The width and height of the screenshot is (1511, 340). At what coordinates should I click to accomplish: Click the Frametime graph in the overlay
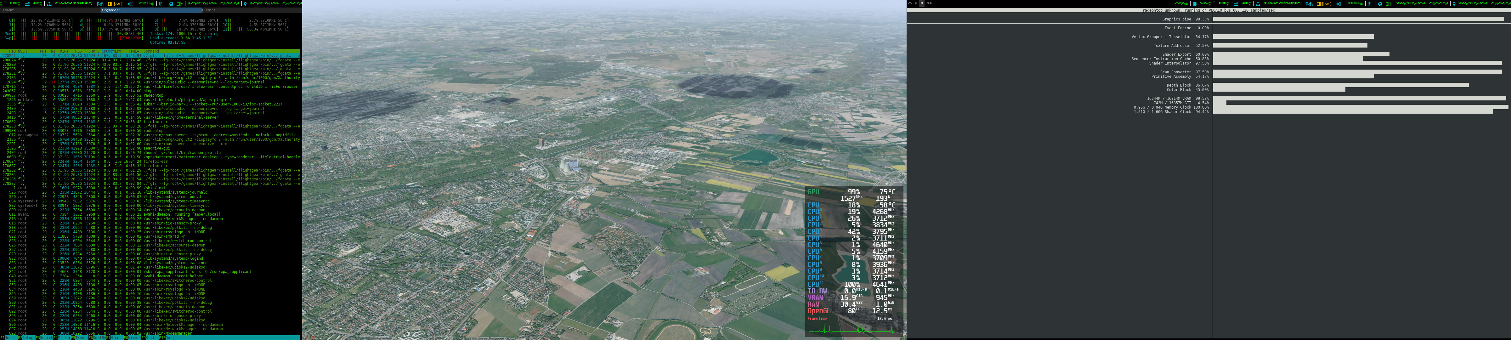click(852, 327)
